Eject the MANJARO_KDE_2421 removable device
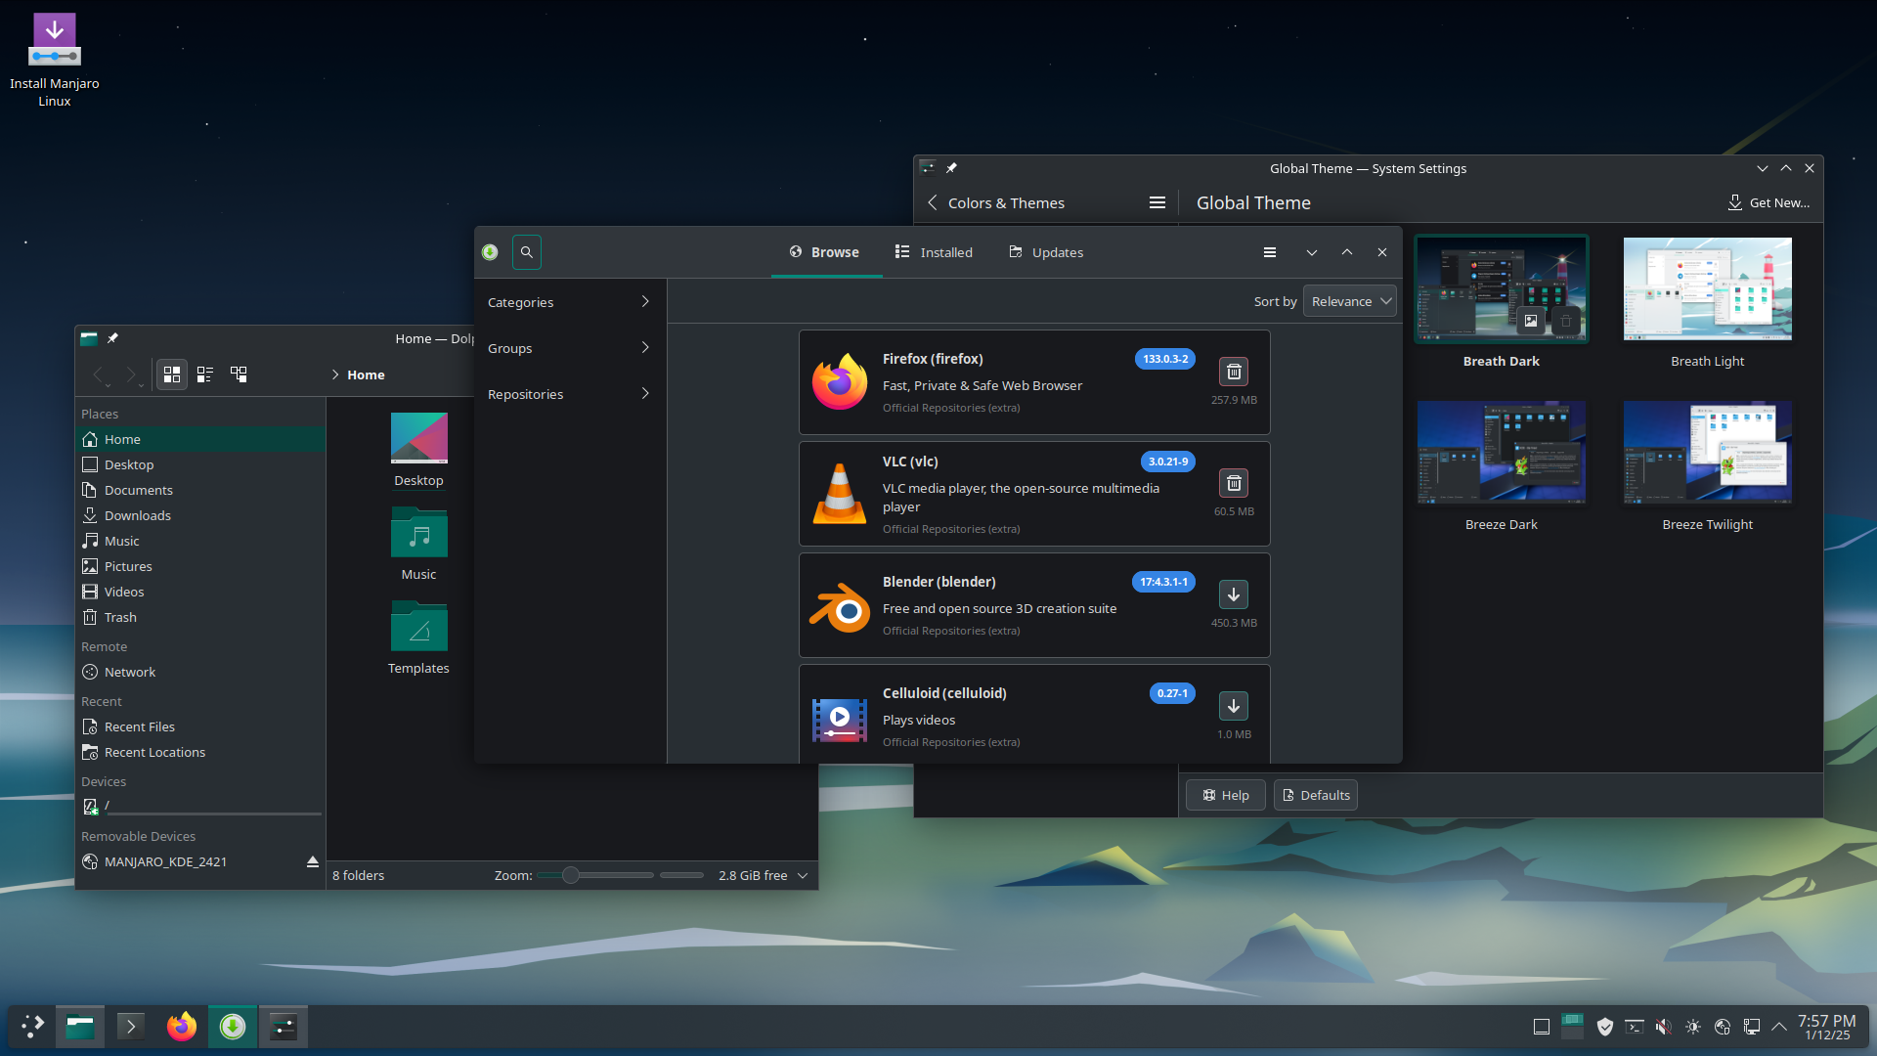 coord(313,861)
